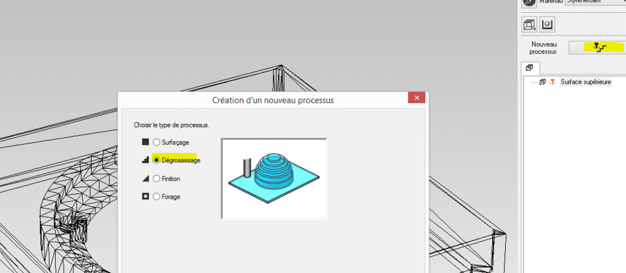
Task: Select the Surfaçage radio button
Action: point(156,142)
